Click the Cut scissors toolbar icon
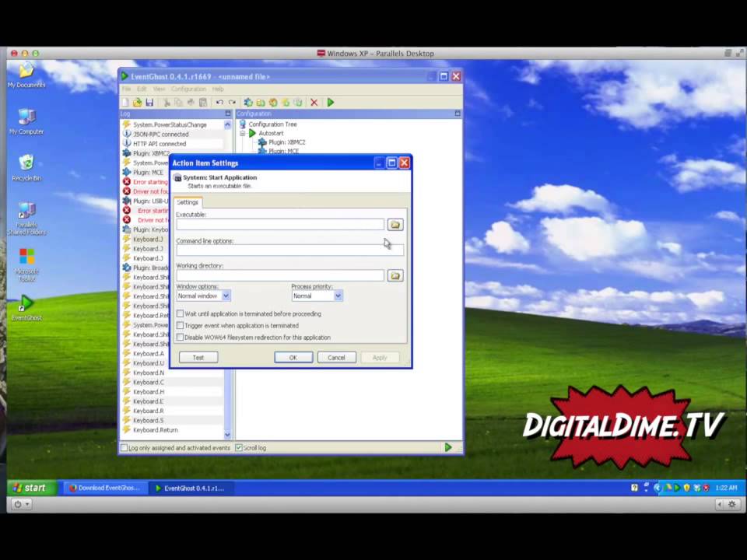This screenshot has width=747, height=560. (167, 103)
